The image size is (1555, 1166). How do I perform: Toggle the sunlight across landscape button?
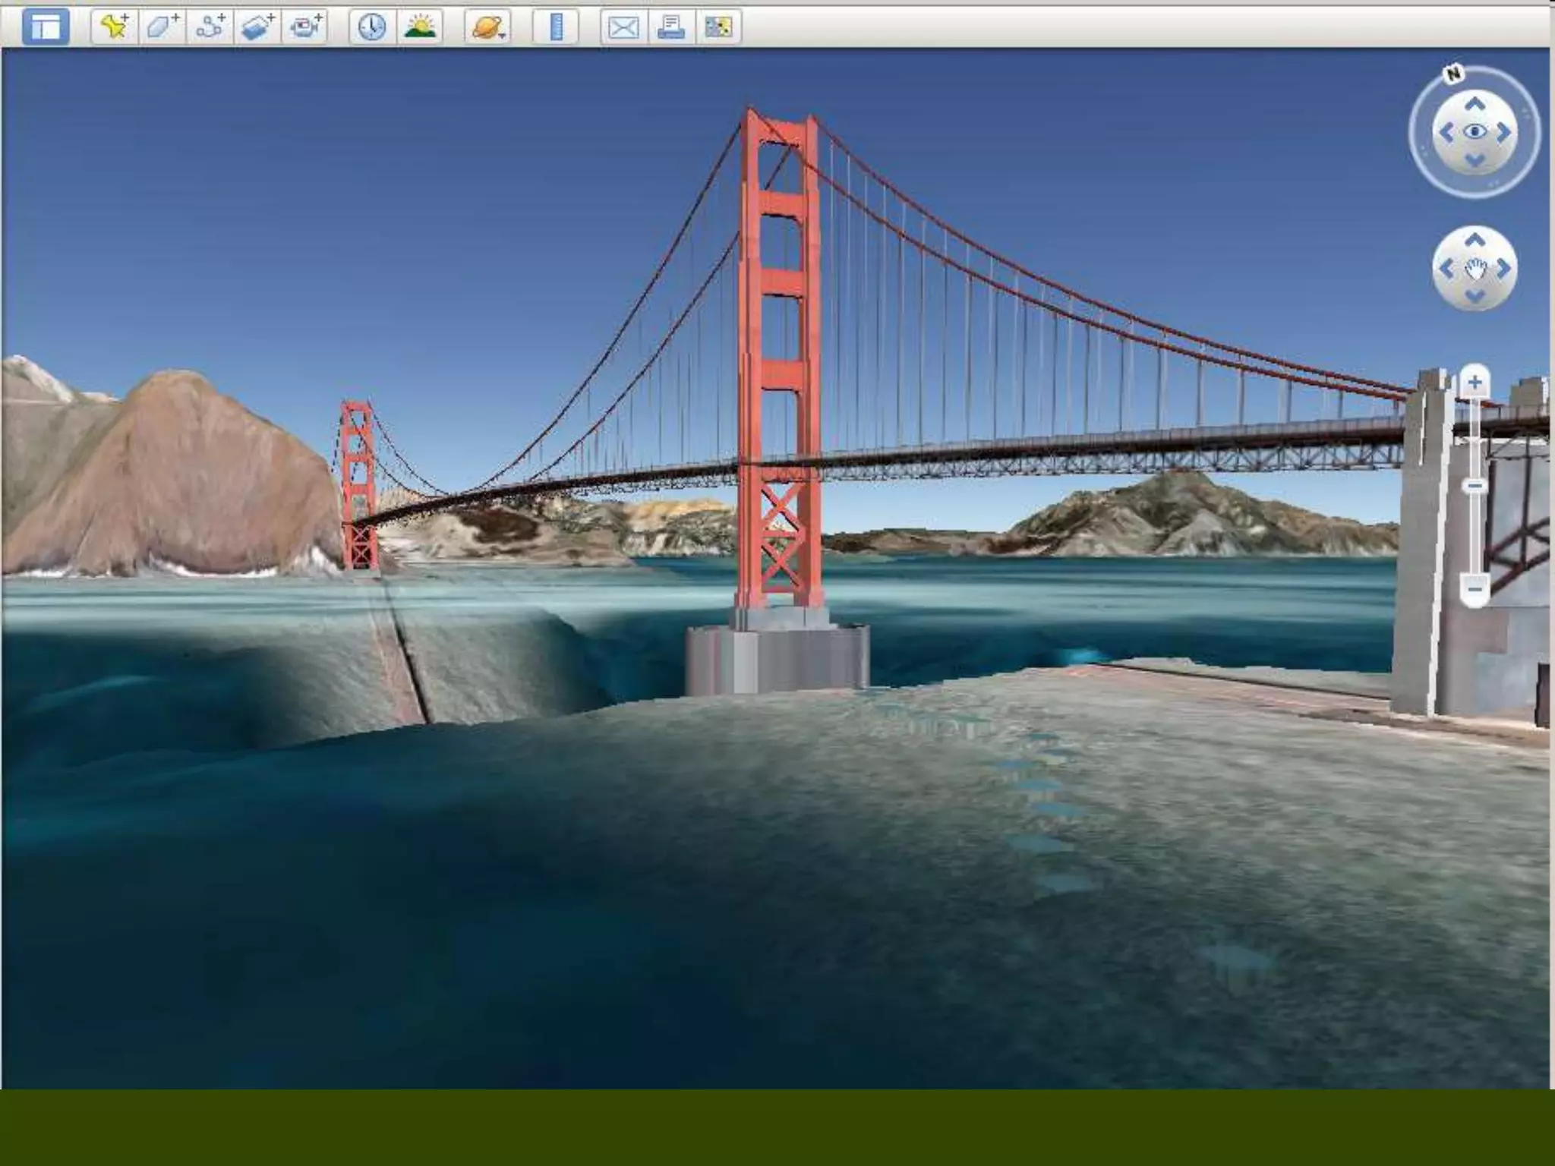[x=420, y=28]
